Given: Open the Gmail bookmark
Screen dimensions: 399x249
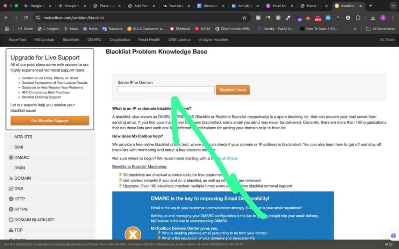Looking at the screenshot, I should coord(25,29).
